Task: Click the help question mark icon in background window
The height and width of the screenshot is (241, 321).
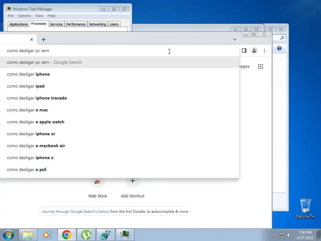Action: coord(279,48)
